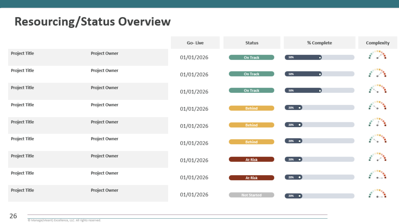Image resolution: width=399 pixels, height=224 pixels.
Task: Click 01/01/2026 date in second At Risk row
Action: [x=194, y=177]
